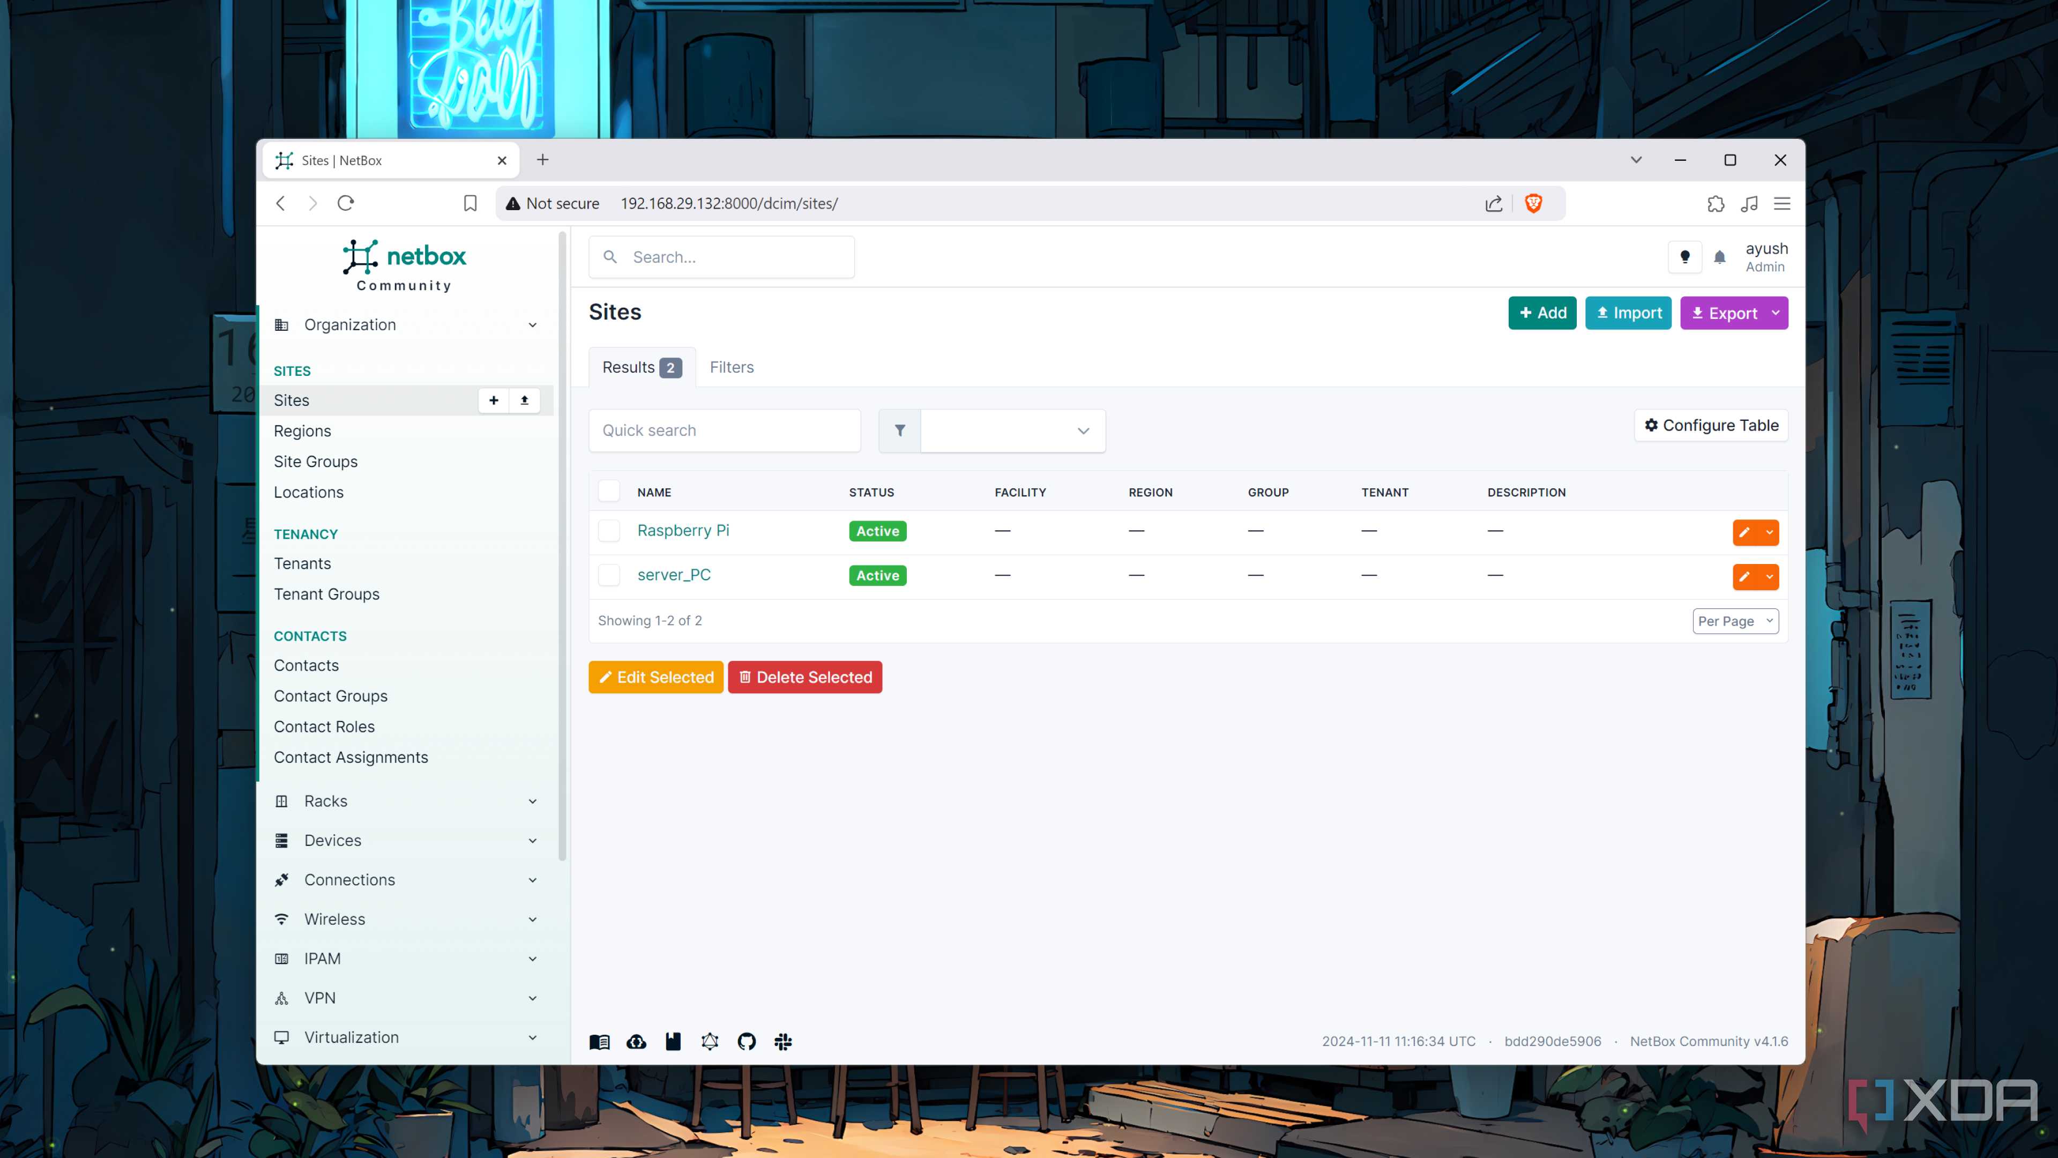This screenshot has width=2058, height=1158.
Task: Expand the Racks menu section
Action: click(x=406, y=801)
